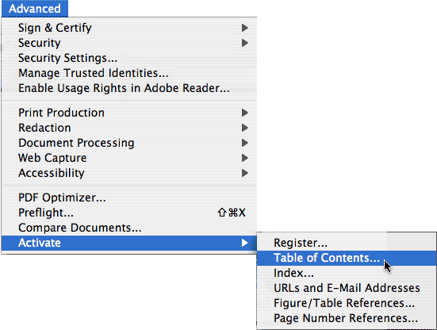Expand the Security submenu arrow
The height and width of the screenshot is (330, 437).
click(x=245, y=43)
